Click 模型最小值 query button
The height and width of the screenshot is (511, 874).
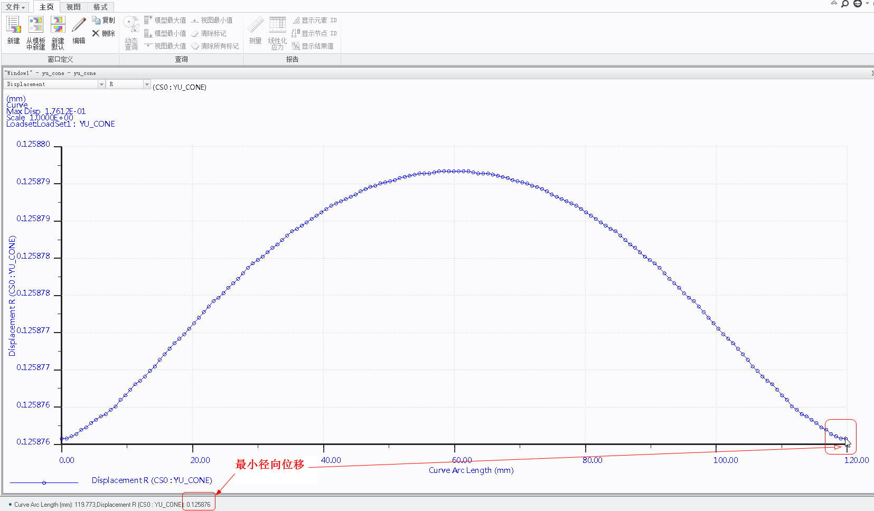165,33
